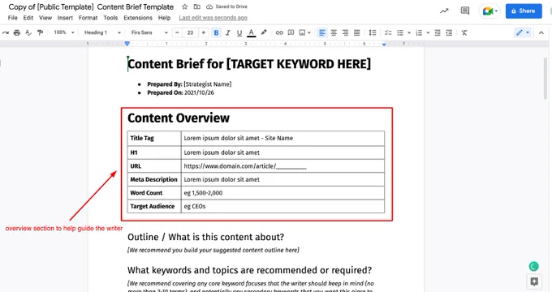Viewport: 552px width, 292px height.
Task: Open the View menu
Action: click(x=45, y=18)
